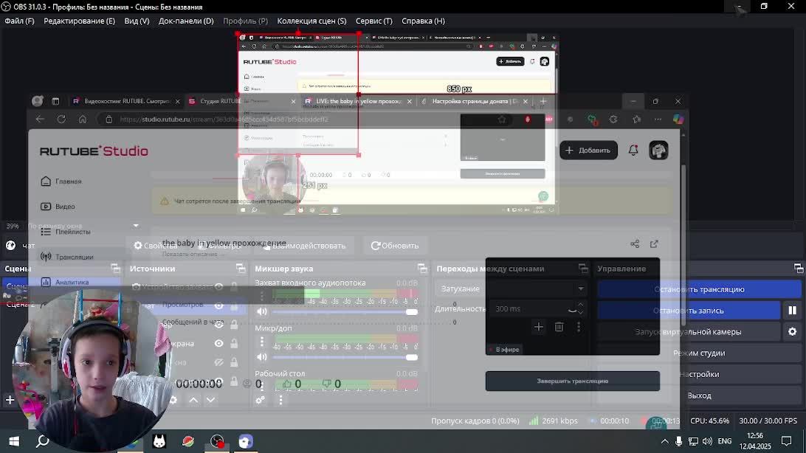Open advanced audio properties gears icon
806x453 pixels.
pyautogui.click(x=261, y=400)
